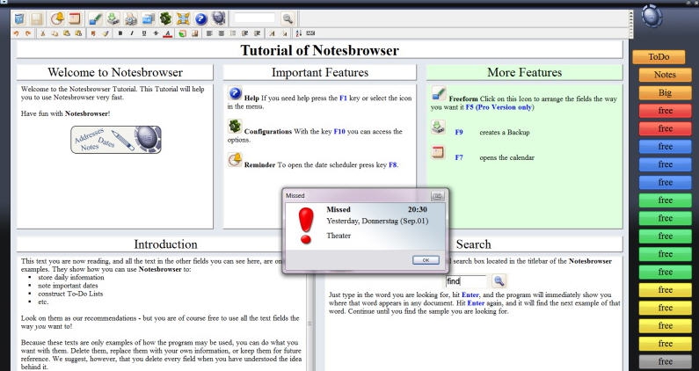Click the ABC spelling icon at toolbar end
Screen dimensions: 699x371
310,33
